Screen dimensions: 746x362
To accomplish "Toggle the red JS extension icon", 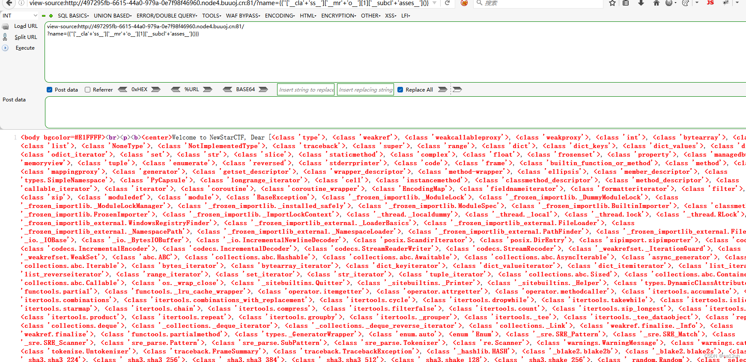I will pyautogui.click(x=710, y=3).
